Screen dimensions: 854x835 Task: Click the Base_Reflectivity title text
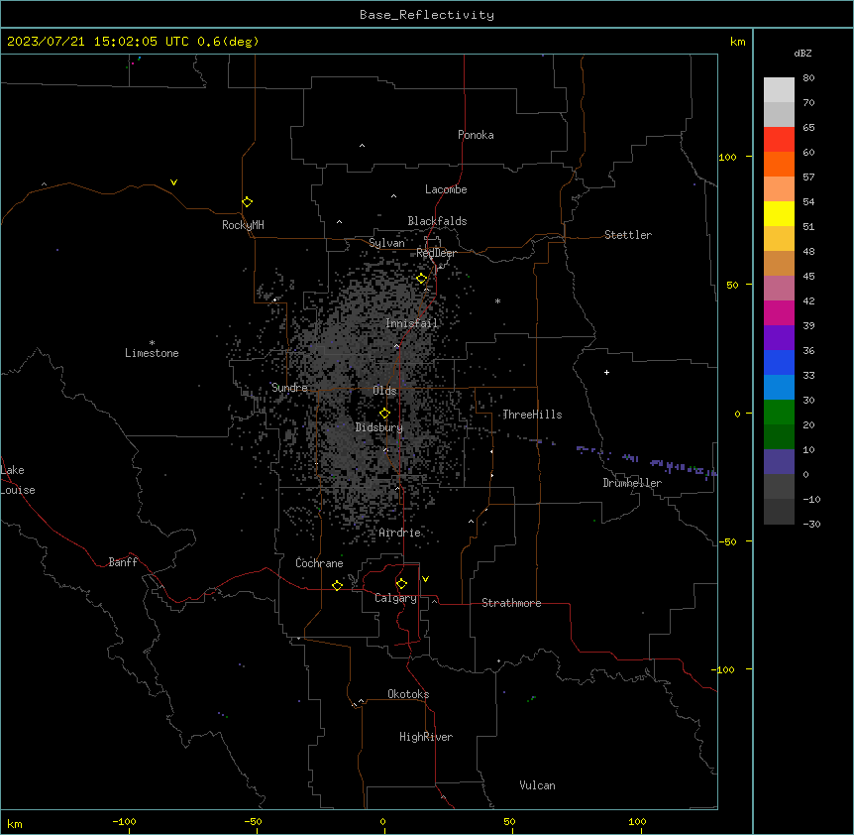click(426, 15)
